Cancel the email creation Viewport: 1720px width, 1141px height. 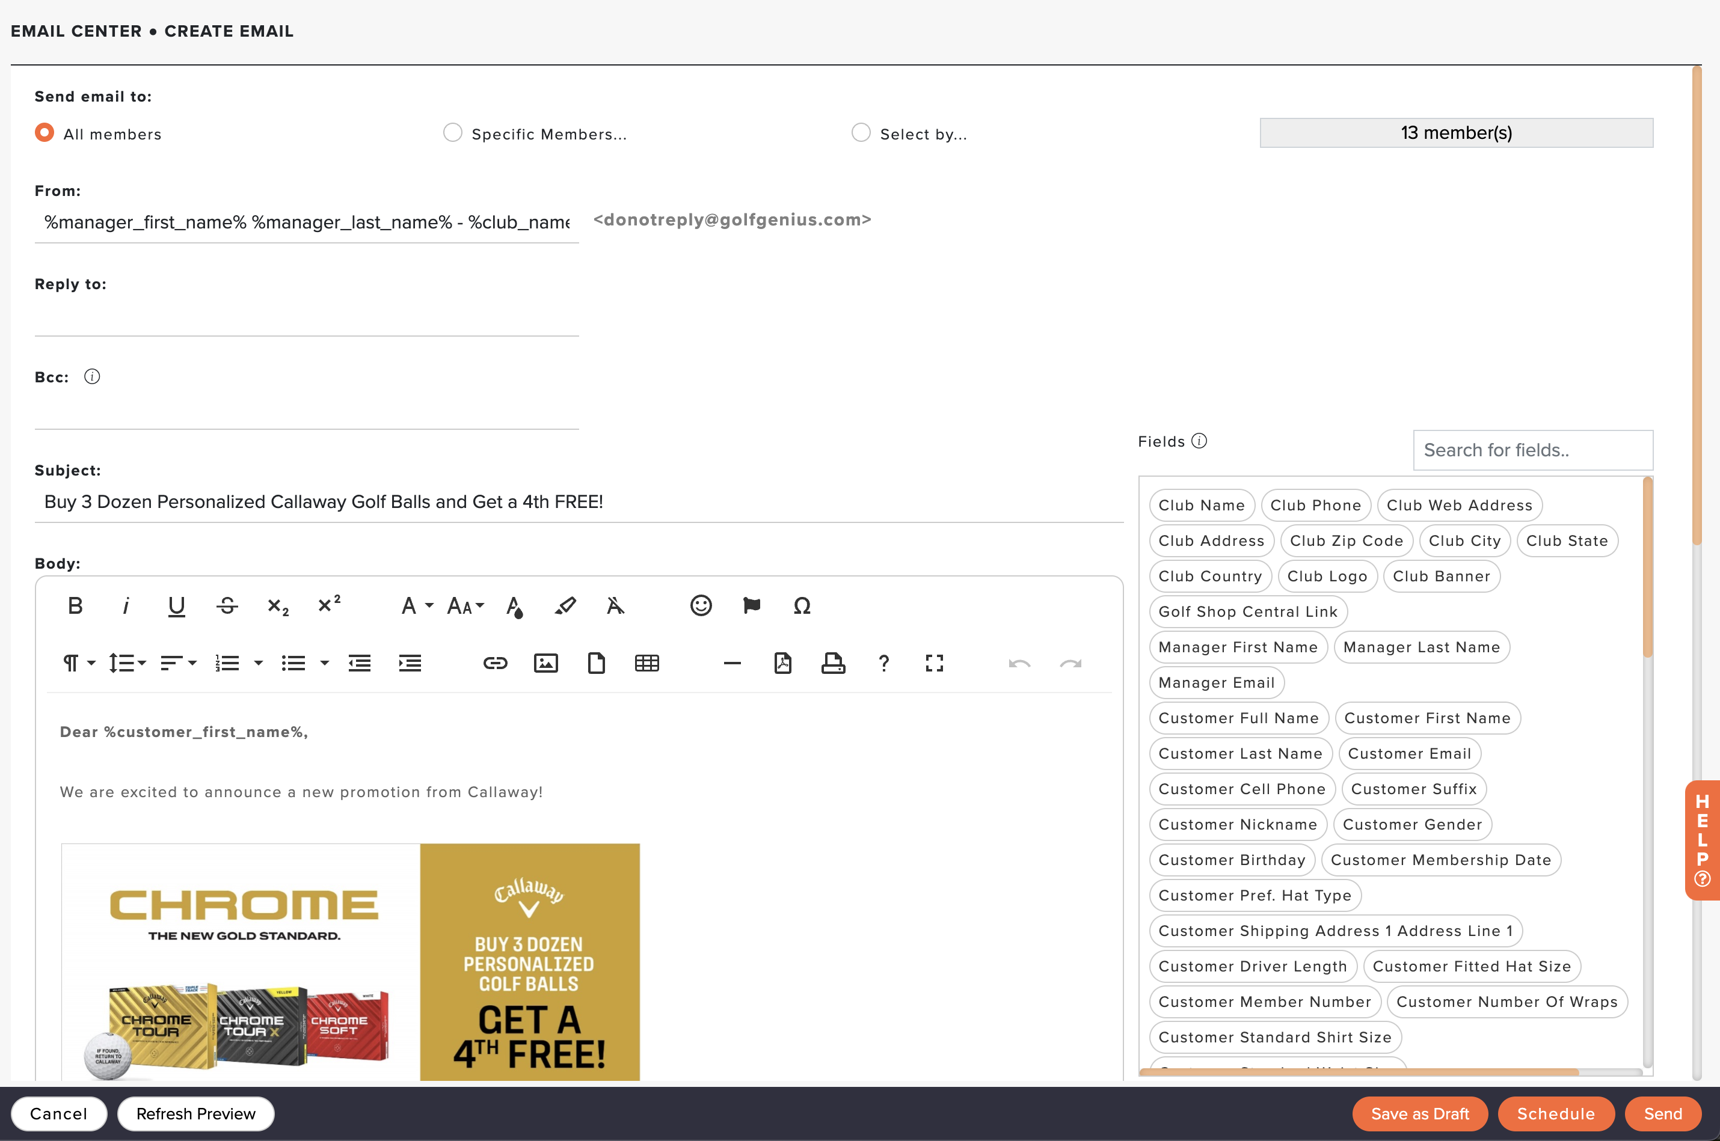[59, 1113]
